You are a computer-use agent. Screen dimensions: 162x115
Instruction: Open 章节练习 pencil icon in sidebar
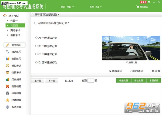click(x=8, y=45)
